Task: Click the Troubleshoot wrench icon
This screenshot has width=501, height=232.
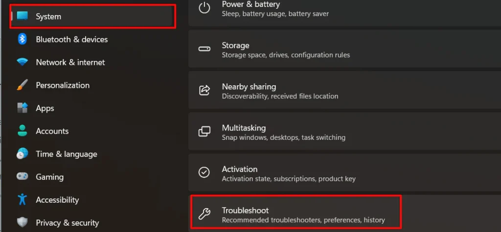Action: [x=204, y=214]
